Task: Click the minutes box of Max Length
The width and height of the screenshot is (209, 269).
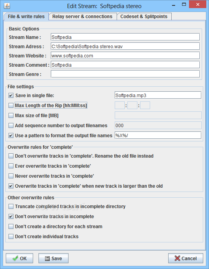Action: coord(132,105)
